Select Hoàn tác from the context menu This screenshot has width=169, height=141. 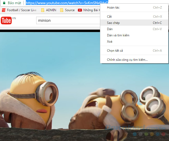[113, 8]
